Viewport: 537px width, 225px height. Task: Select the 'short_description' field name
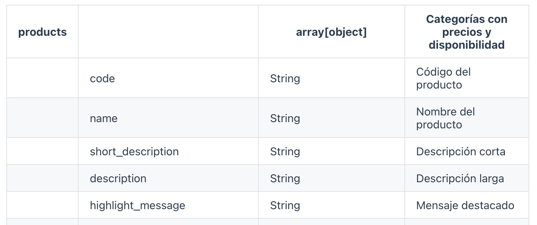pyautogui.click(x=134, y=152)
